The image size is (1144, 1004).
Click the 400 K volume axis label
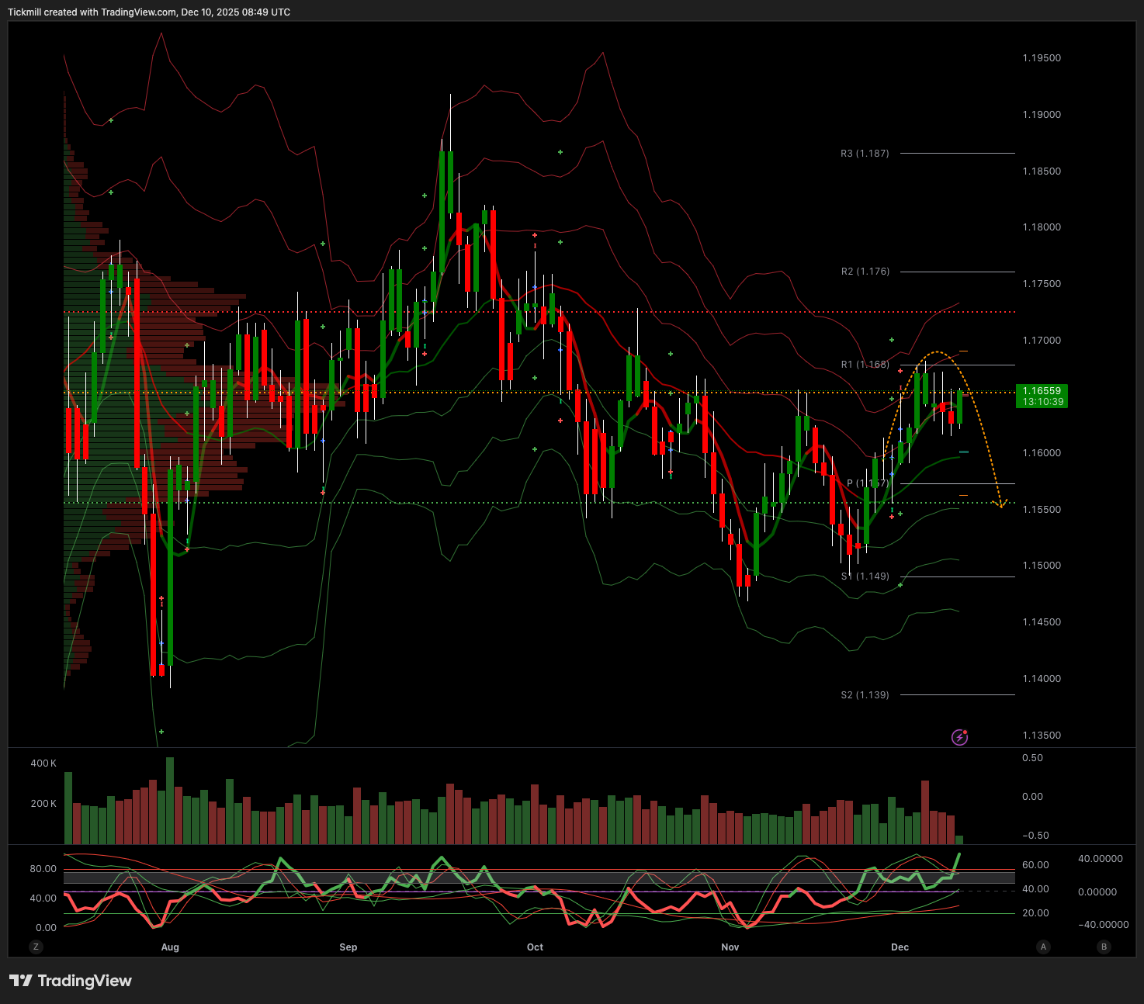(43, 763)
